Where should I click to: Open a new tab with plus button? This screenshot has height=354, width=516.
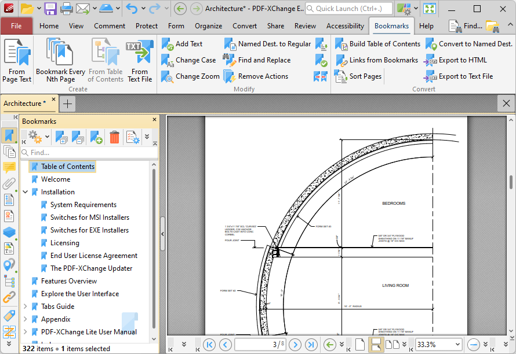click(67, 104)
